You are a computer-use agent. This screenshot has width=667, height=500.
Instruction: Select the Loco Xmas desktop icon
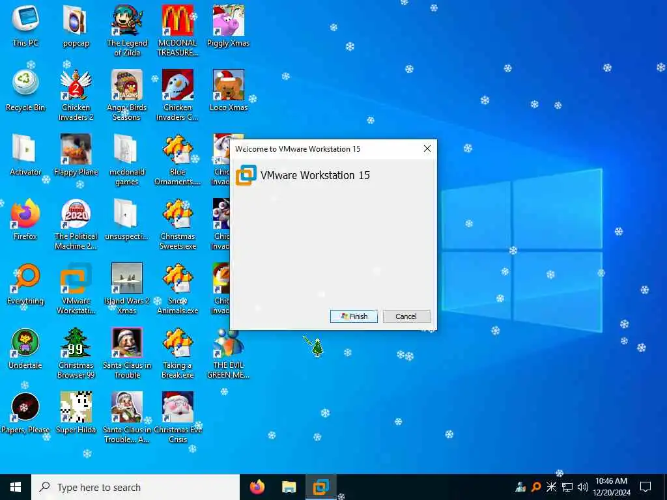coord(229,90)
